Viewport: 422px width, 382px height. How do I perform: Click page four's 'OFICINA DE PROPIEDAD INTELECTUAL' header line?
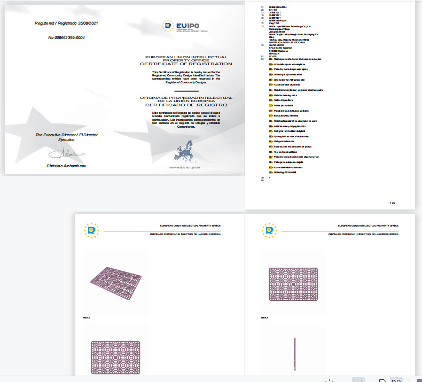363,234
